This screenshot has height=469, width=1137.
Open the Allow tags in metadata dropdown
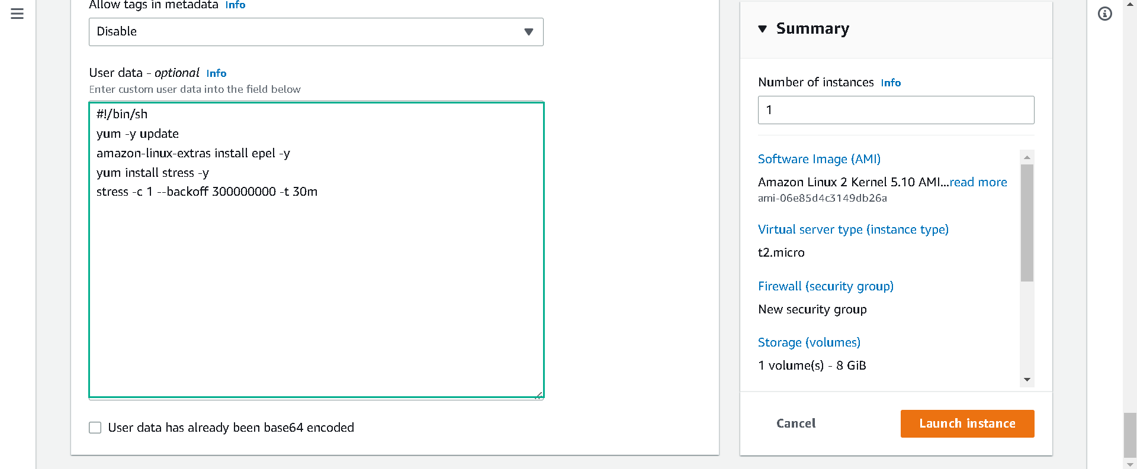click(316, 32)
